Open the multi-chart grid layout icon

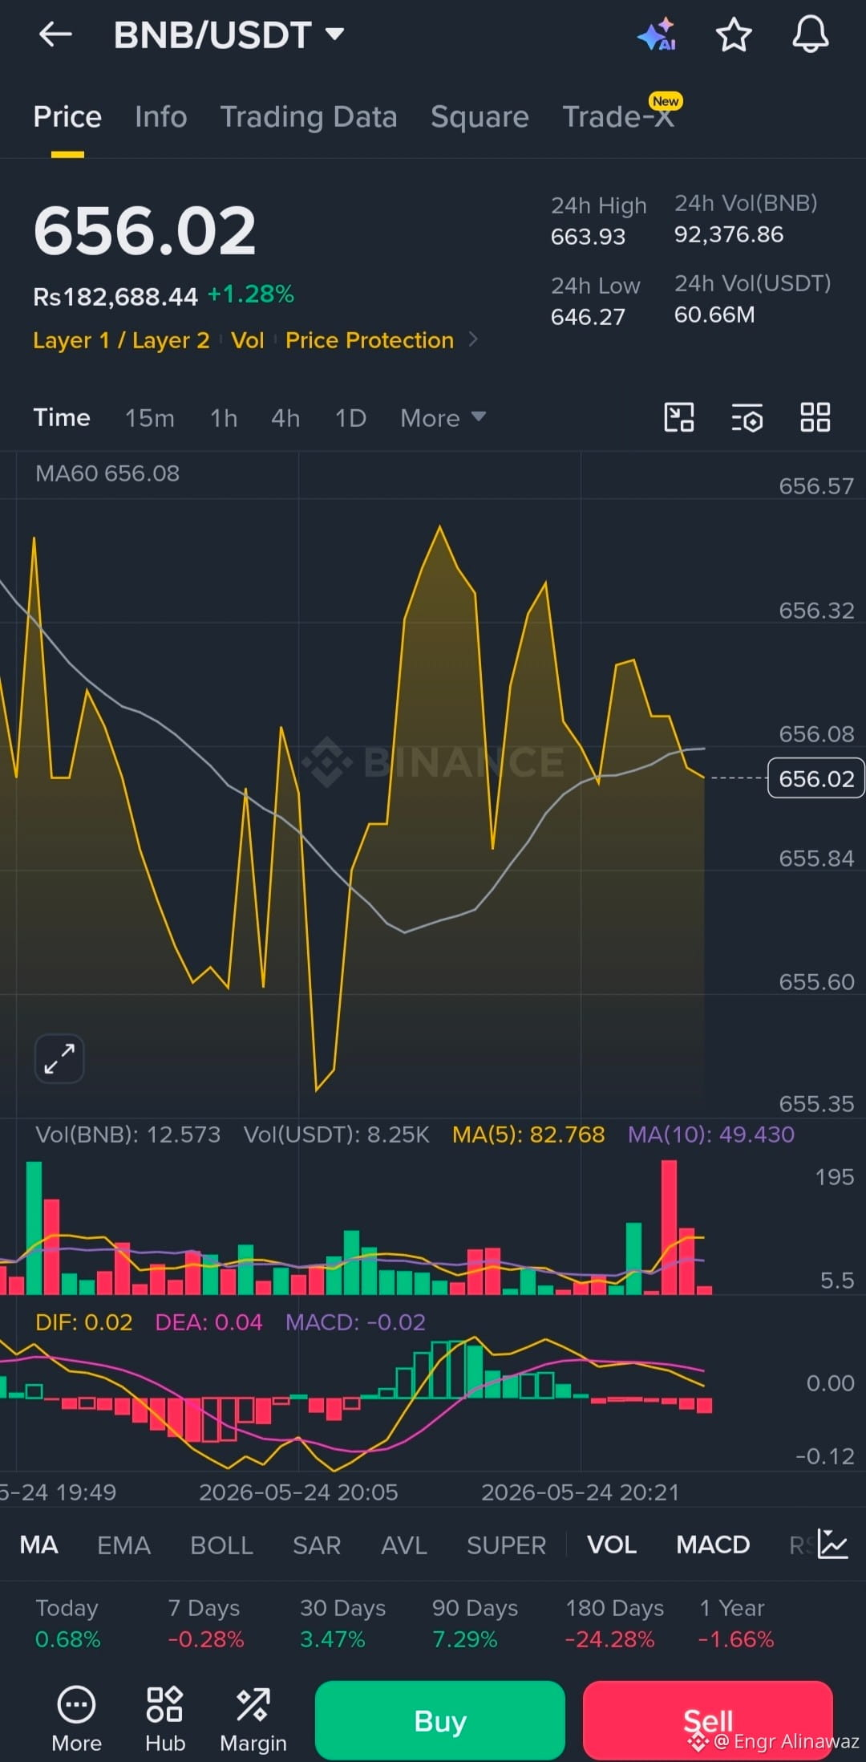click(815, 417)
